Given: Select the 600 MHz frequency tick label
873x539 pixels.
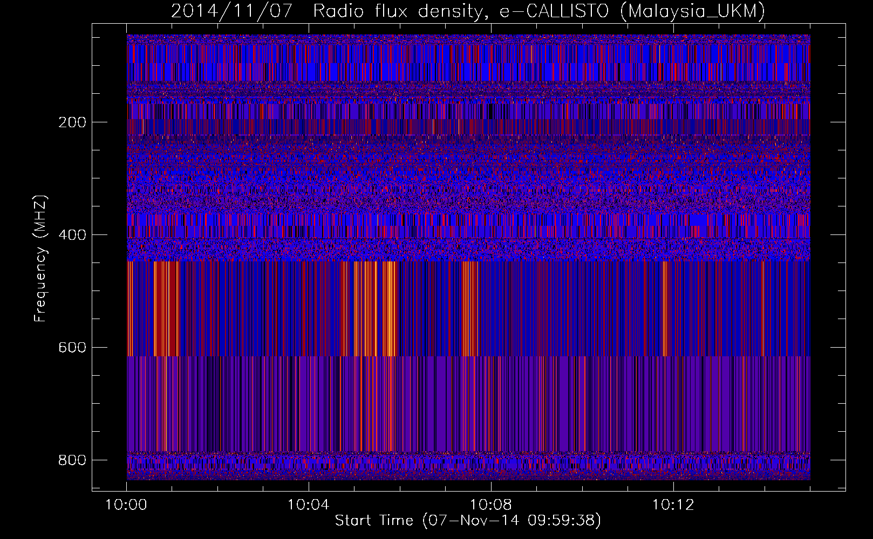Looking at the screenshot, I should click(x=72, y=348).
